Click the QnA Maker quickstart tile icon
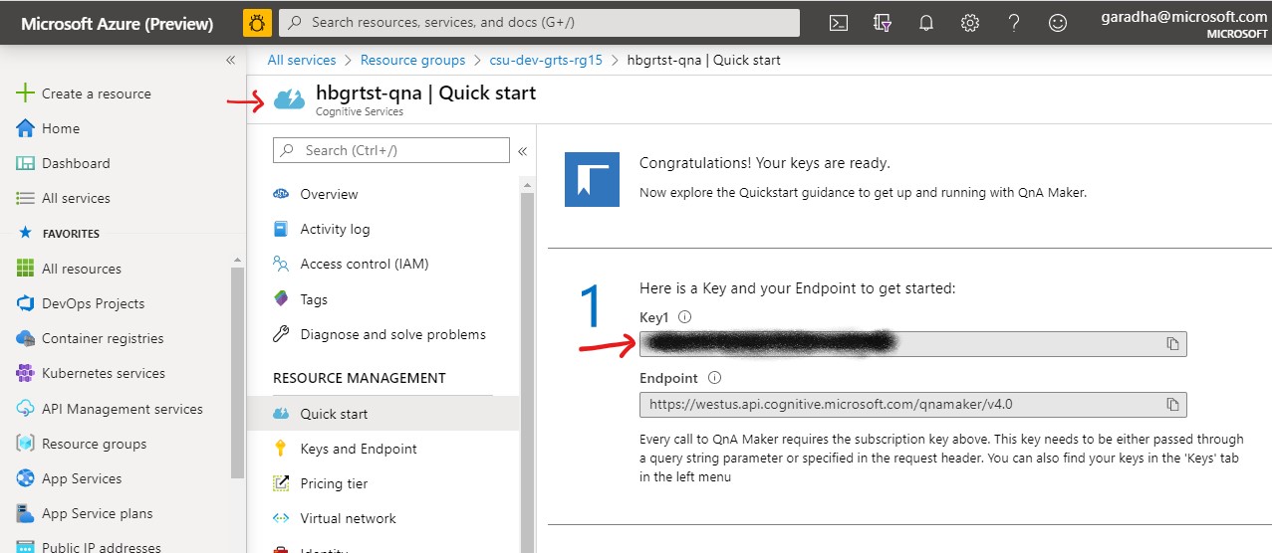The image size is (1272, 553). point(592,179)
